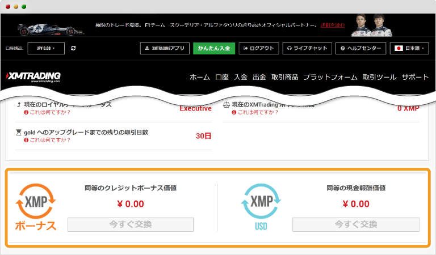
Task: Click 今すぐ交換 under cash reward value
Action: coord(356,224)
